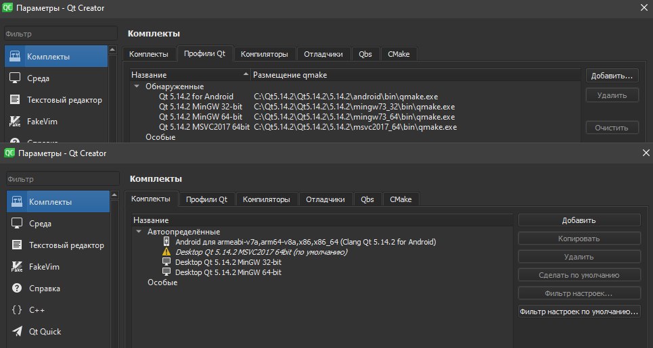Click sidebar scroll up arrow in lower window
653x348 pixels.
[x=114, y=195]
